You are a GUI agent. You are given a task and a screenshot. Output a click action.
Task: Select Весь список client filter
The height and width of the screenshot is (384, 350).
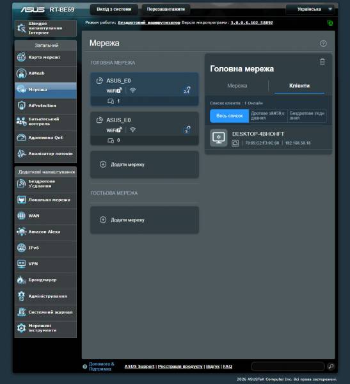[x=229, y=116]
